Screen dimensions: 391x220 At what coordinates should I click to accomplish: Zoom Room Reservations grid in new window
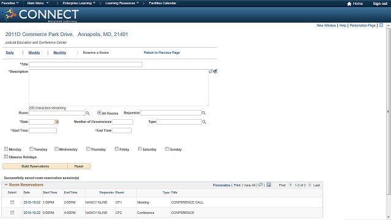[x=261, y=185]
